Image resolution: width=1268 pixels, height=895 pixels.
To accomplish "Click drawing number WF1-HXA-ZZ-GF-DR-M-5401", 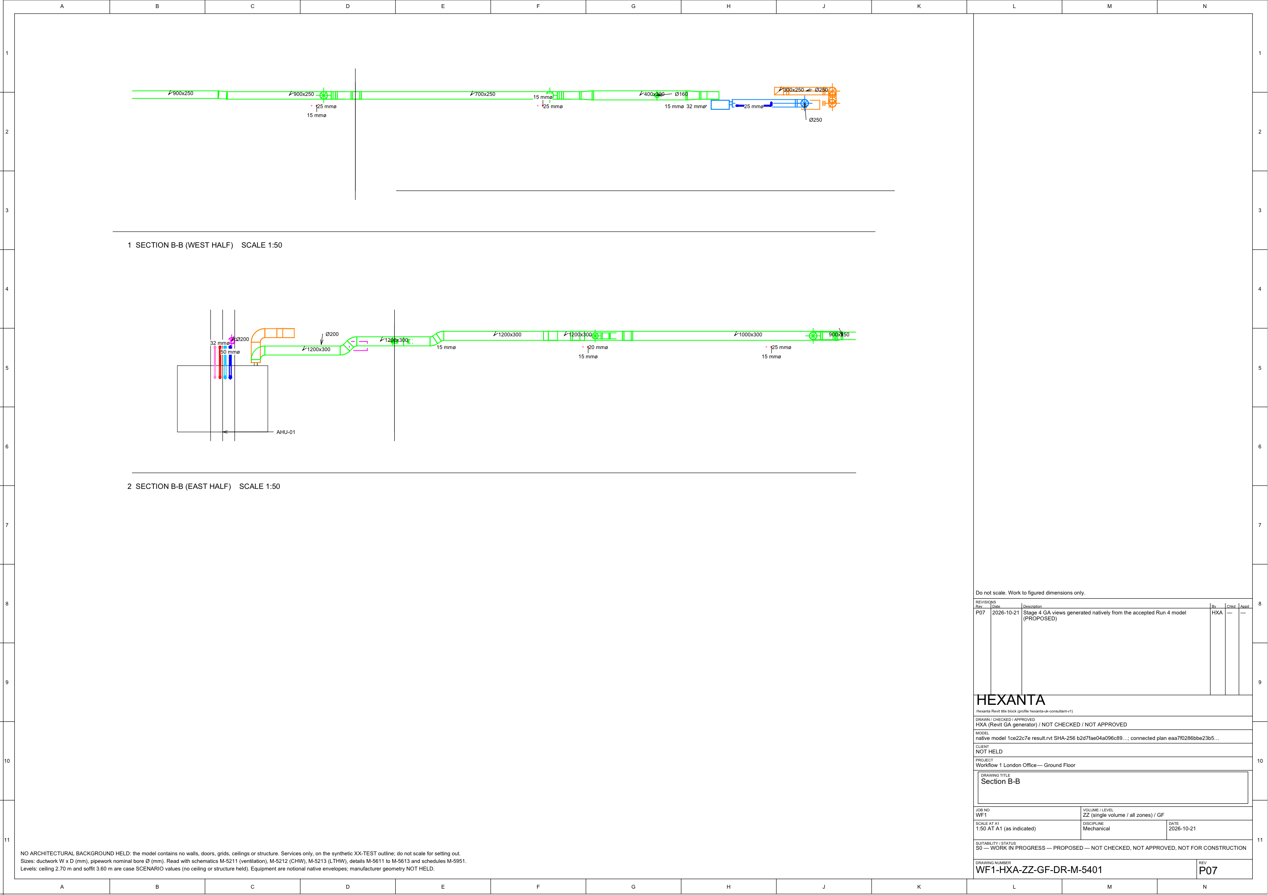I will [x=1039, y=870].
